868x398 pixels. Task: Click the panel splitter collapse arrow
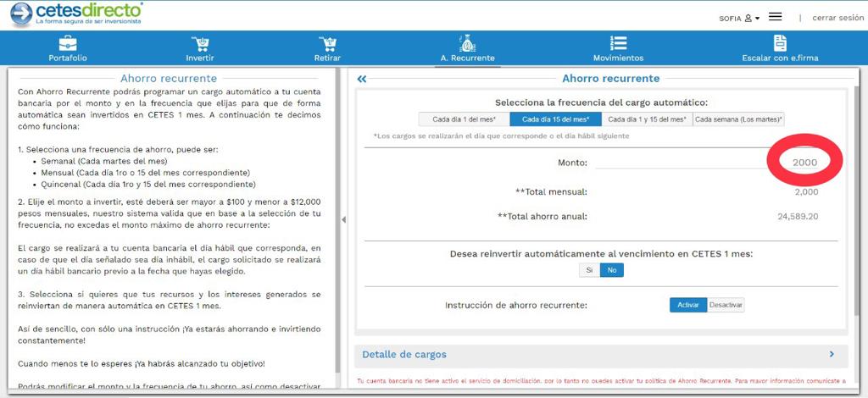click(344, 219)
